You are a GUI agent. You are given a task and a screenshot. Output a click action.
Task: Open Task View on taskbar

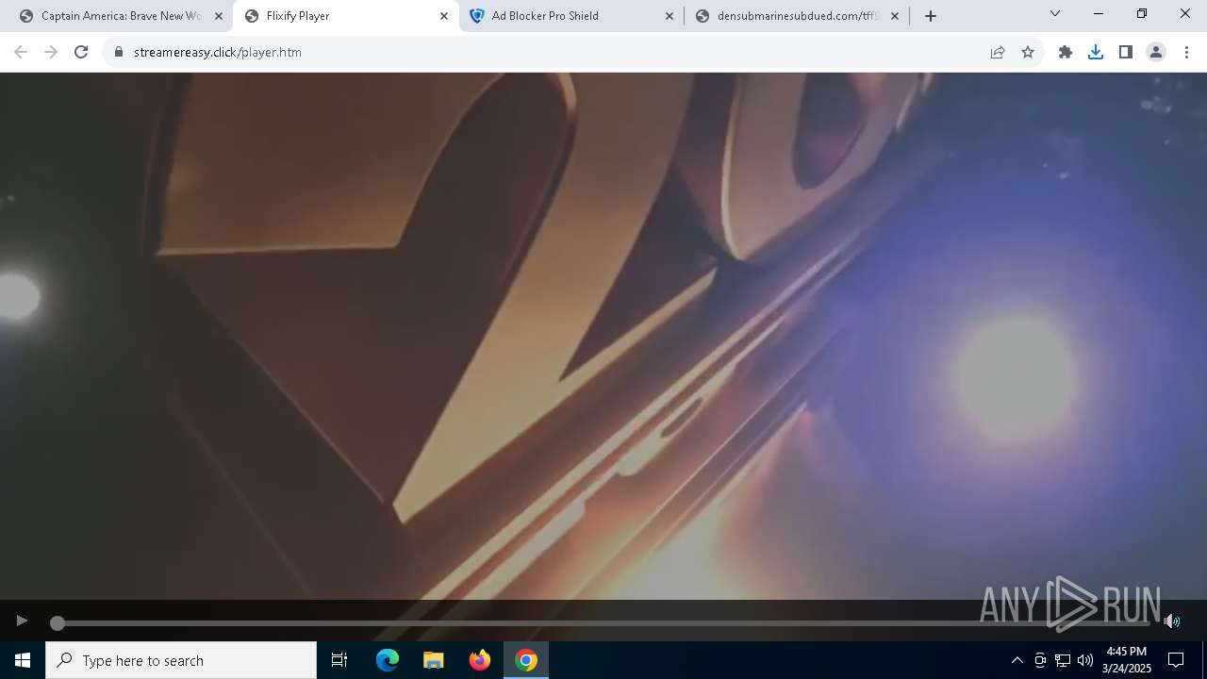pos(339,660)
